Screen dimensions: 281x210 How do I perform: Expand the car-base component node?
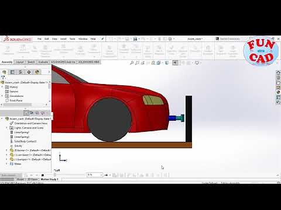pos(6,155)
